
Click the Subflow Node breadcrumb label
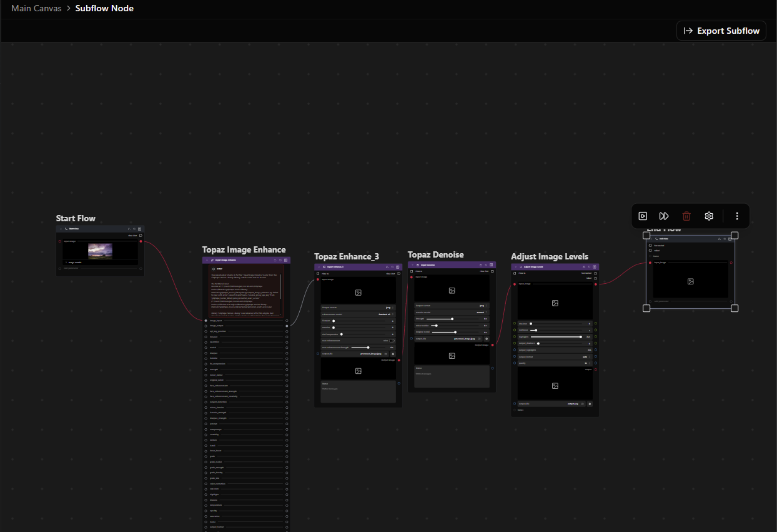point(104,8)
